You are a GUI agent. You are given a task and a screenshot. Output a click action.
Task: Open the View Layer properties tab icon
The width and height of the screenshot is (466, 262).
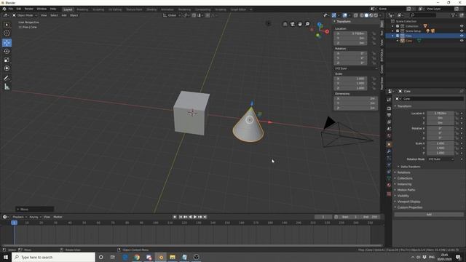point(389,122)
